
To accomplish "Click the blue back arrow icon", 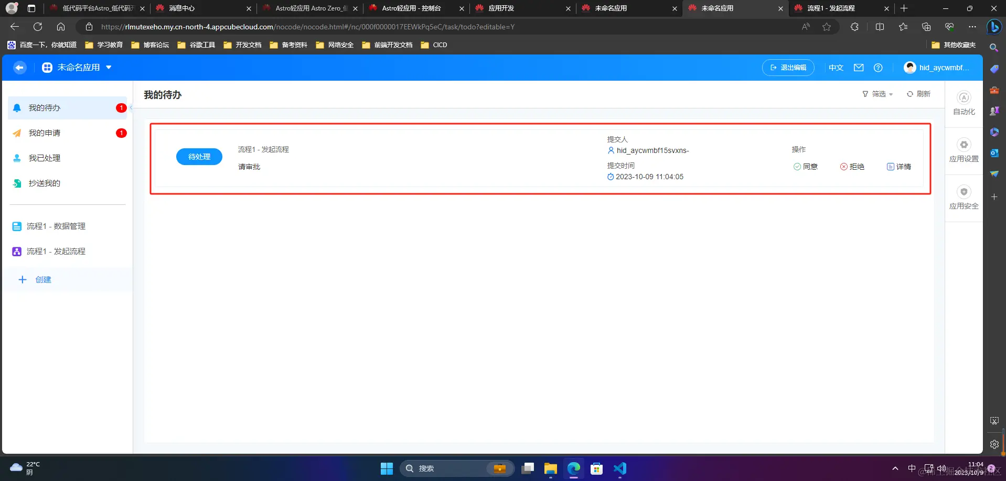I will coord(20,68).
